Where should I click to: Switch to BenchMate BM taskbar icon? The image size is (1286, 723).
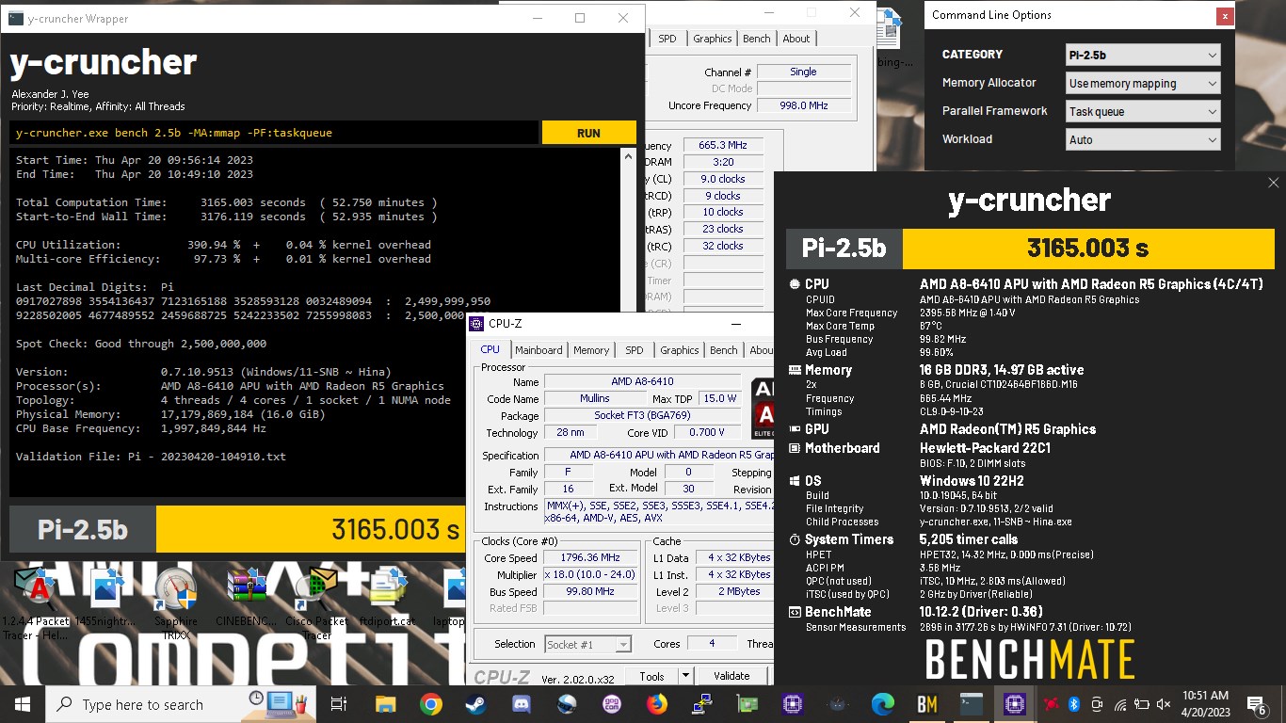(927, 704)
